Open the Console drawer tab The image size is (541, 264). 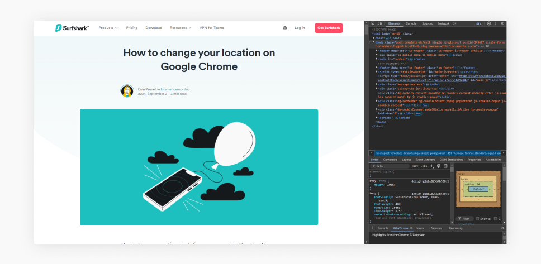tap(383, 228)
